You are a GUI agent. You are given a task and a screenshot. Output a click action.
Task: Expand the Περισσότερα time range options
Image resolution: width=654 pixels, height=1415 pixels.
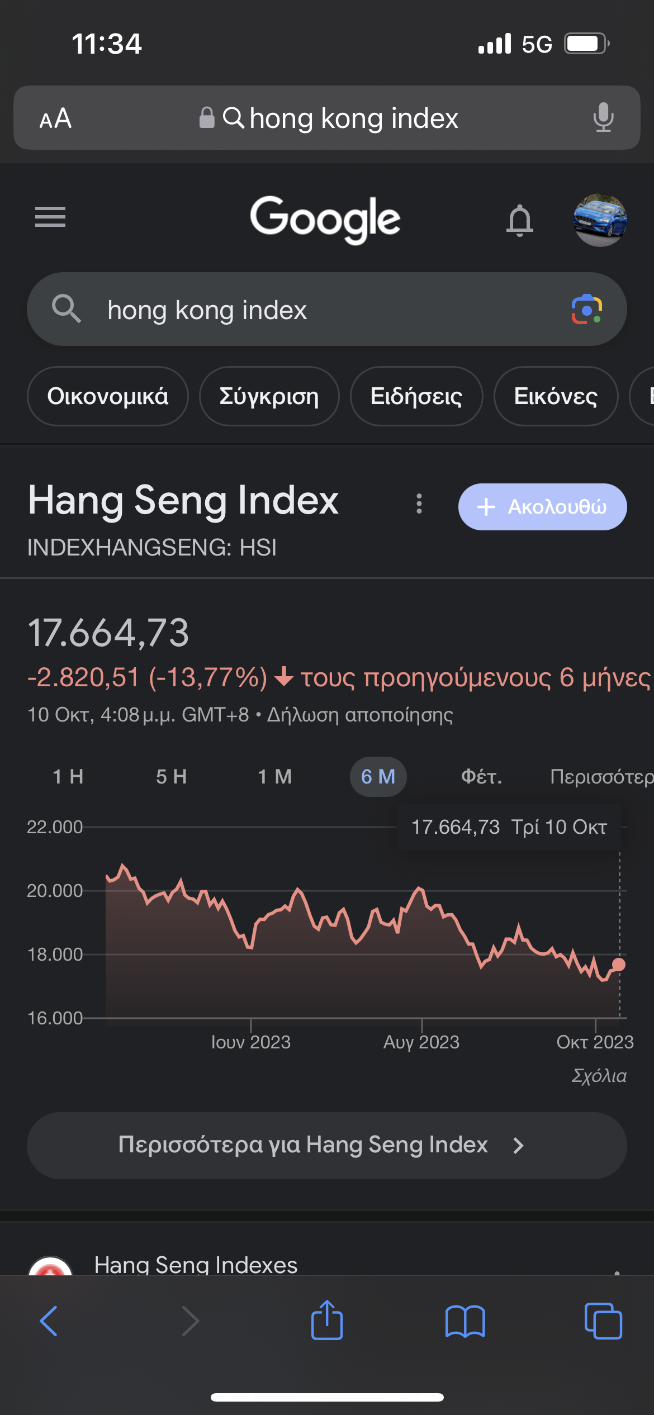click(x=601, y=776)
